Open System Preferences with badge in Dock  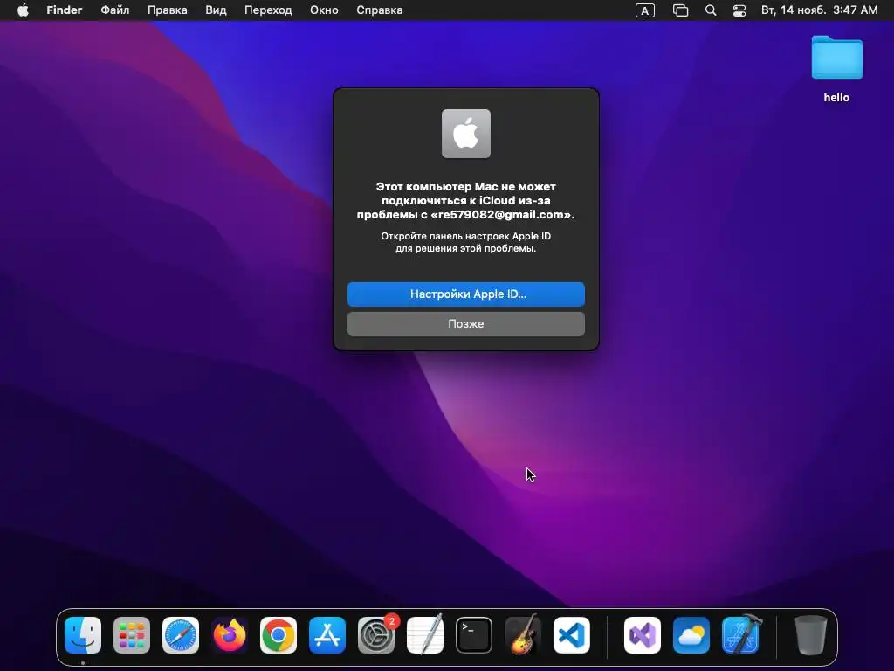[x=376, y=635]
